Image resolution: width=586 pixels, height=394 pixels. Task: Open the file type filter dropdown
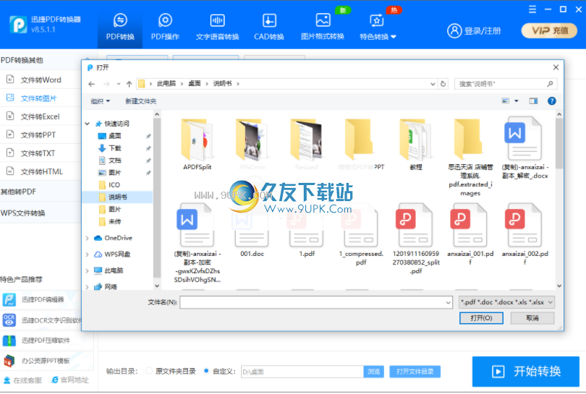(506, 302)
